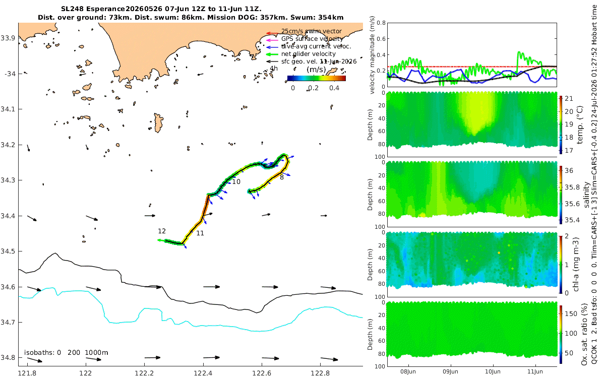Select the 'net glider velocity' legend text

point(309,54)
